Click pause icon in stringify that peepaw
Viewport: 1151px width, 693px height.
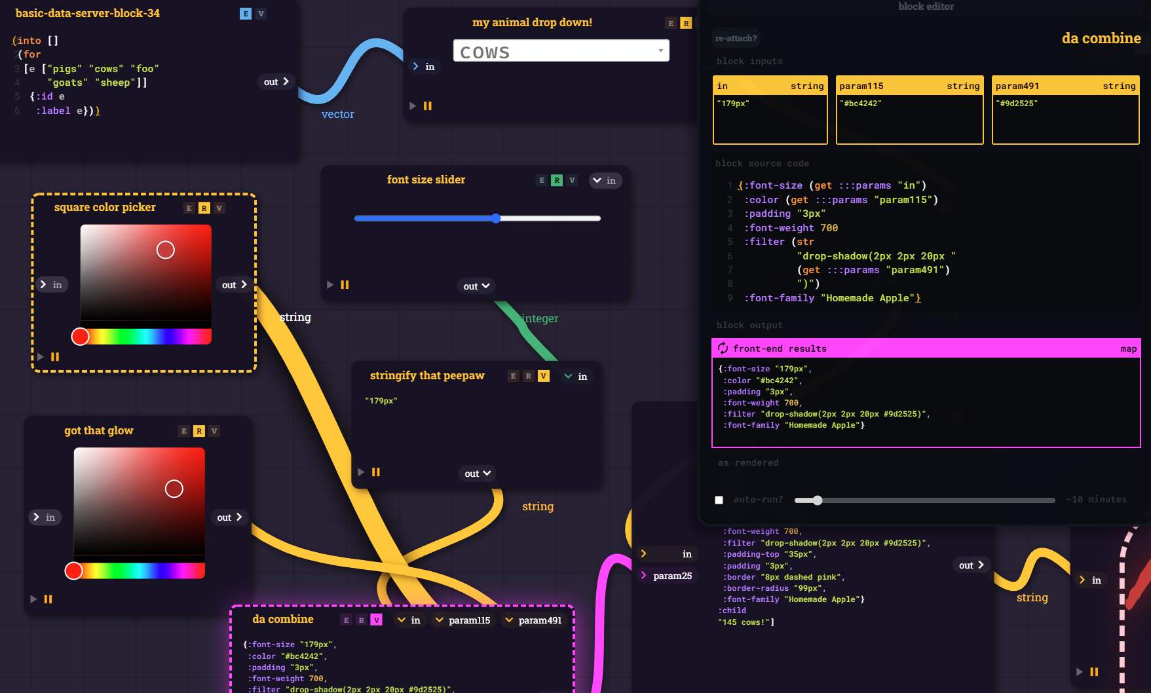pos(376,472)
